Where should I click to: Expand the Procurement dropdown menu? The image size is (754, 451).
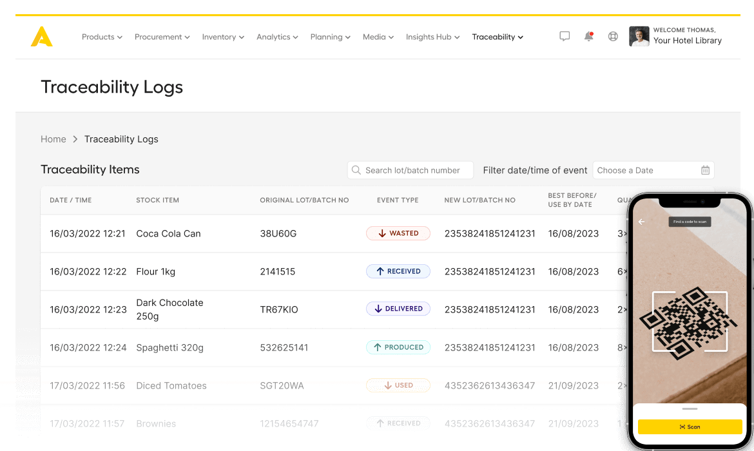(x=162, y=37)
